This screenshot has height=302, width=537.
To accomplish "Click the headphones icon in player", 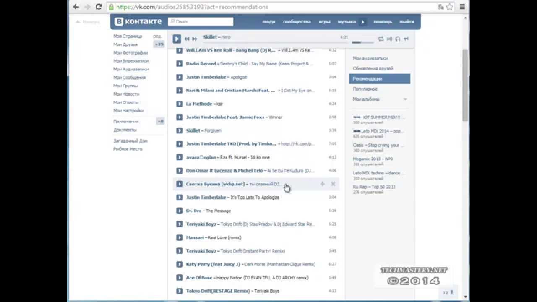I will (x=398, y=39).
